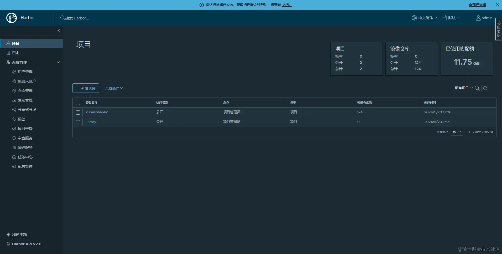Refresh the project list
This screenshot has height=254, width=502.
(485, 88)
